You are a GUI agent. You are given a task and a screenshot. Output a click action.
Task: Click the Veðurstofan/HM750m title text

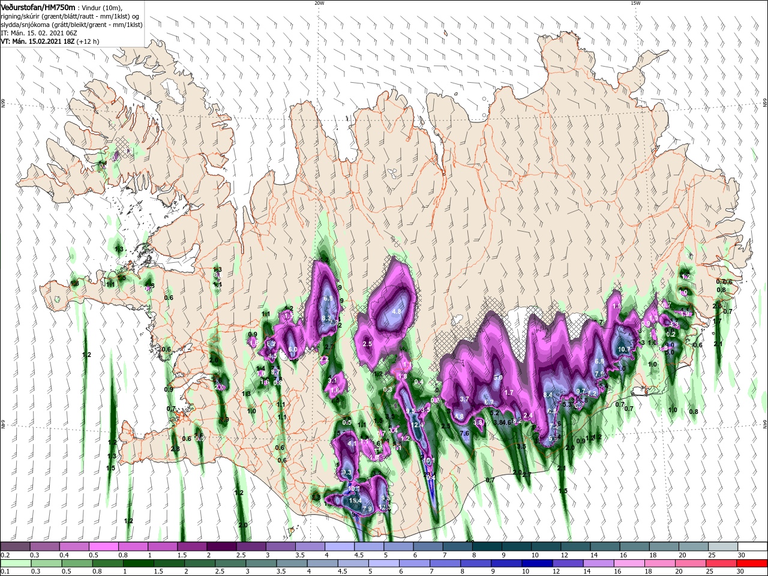pyautogui.click(x=38, y=7)
